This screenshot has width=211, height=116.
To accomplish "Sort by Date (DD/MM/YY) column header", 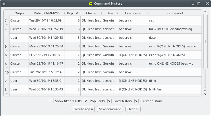I will (47, 13).
